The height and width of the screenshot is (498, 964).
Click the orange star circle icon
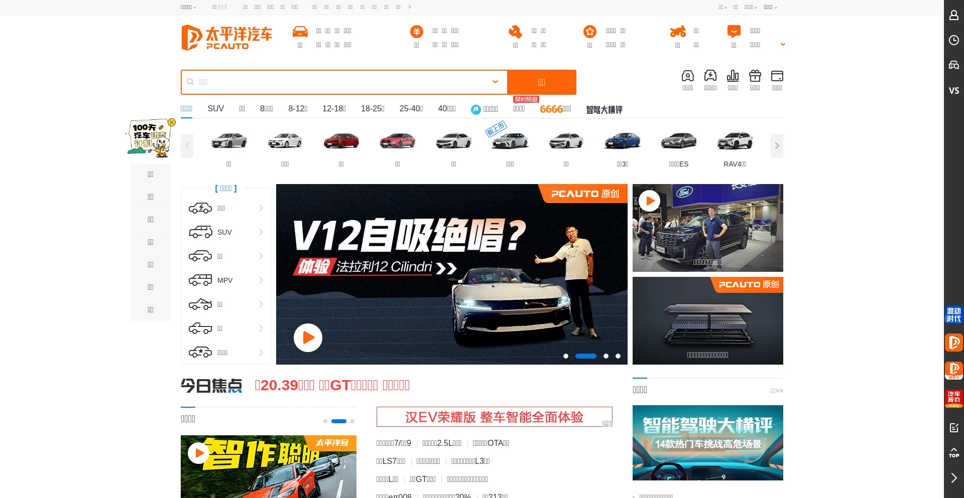[589, 32]
